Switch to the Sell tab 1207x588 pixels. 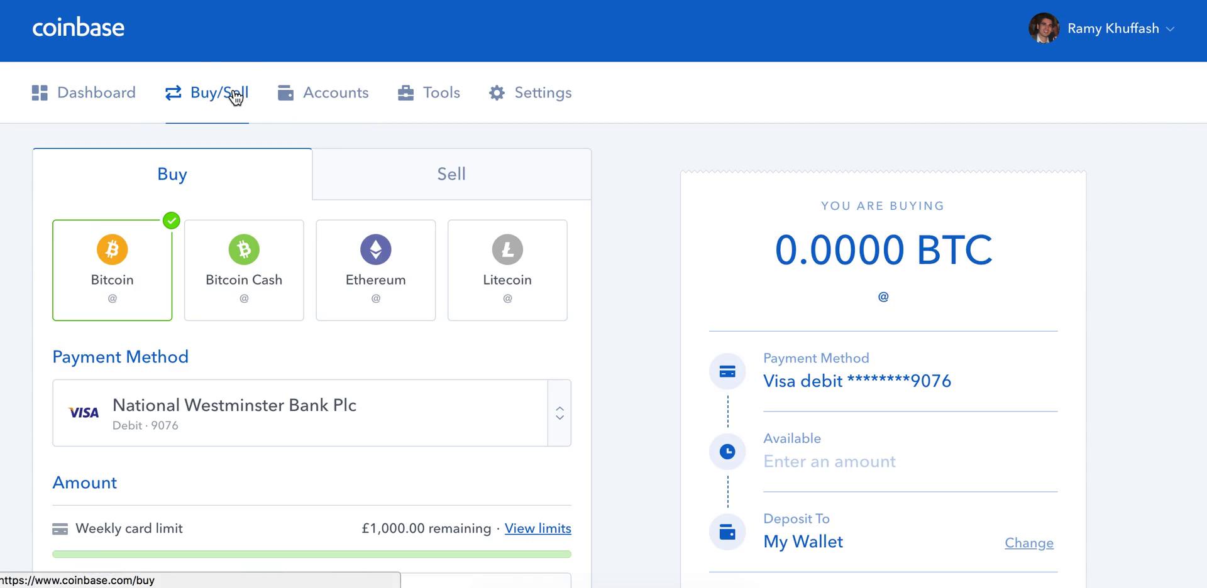451,174
